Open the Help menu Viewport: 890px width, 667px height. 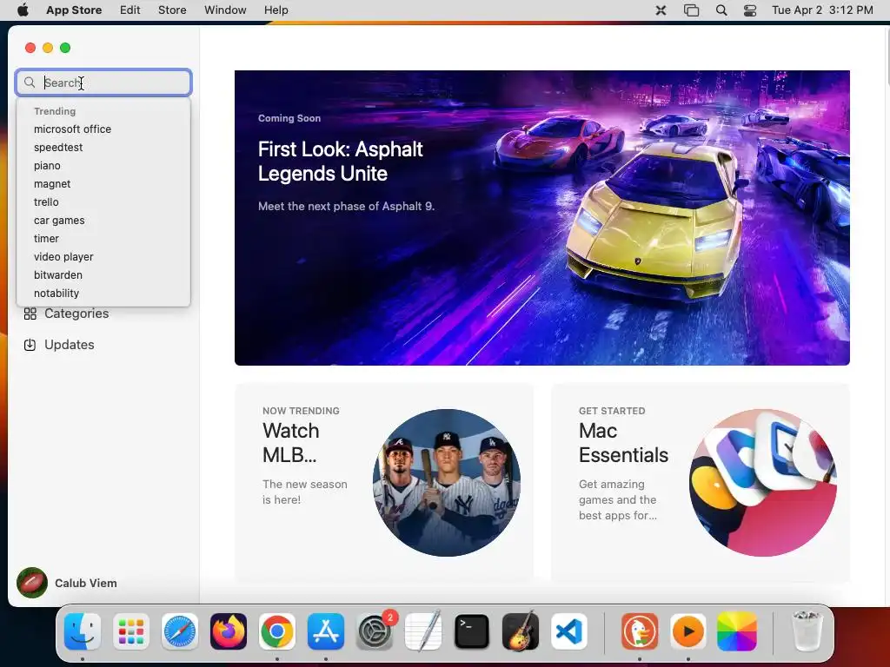pyautogui.click(x=276, y=10)
